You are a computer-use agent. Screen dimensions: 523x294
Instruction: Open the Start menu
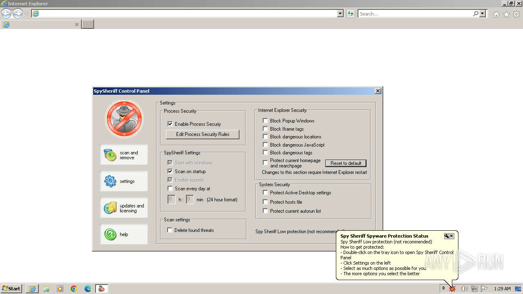(x=11, y=289)
